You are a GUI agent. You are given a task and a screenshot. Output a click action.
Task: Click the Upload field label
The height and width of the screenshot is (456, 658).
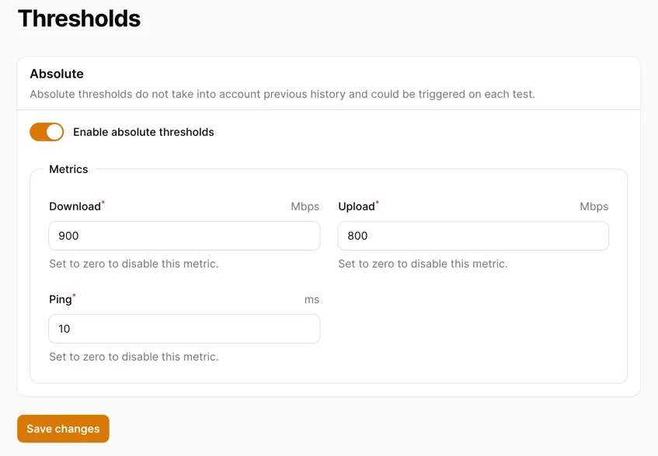pos(357,206)
